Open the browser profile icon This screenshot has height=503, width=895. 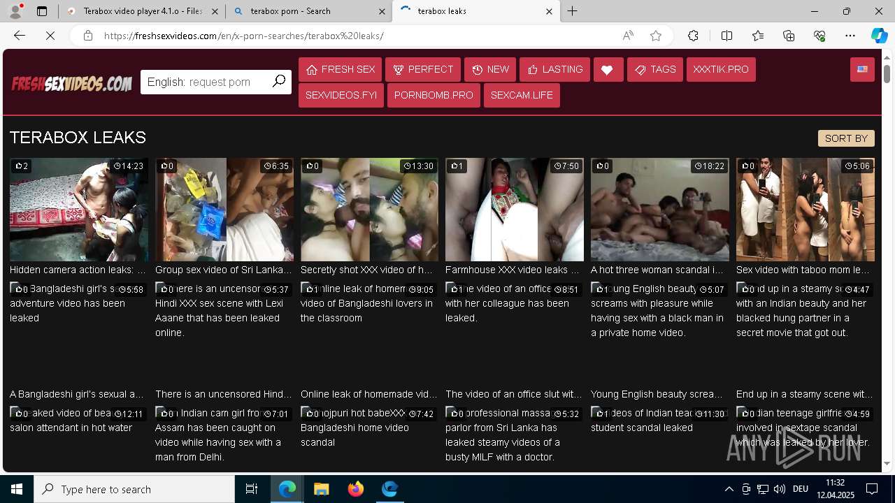pos(15,11)
